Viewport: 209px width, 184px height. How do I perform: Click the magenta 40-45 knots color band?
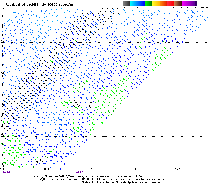[185, 3]
